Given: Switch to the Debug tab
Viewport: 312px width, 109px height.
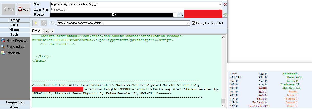Looking at the screenshot, I should (36, 31).
